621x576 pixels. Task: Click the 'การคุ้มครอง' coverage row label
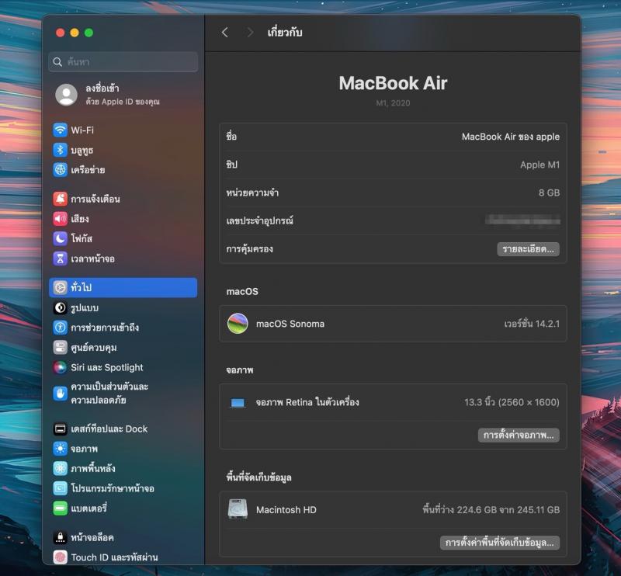[249, 248]
